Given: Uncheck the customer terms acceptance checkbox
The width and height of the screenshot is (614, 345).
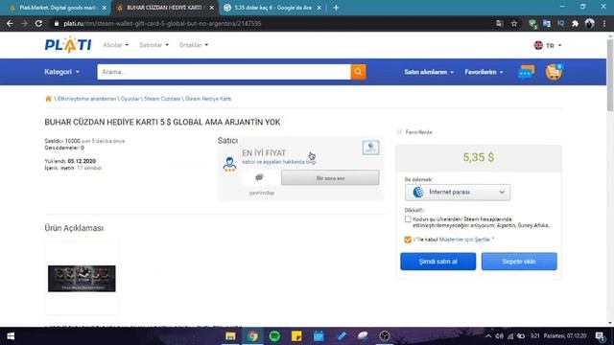Looking at the screenshot, I should (408, 240).
